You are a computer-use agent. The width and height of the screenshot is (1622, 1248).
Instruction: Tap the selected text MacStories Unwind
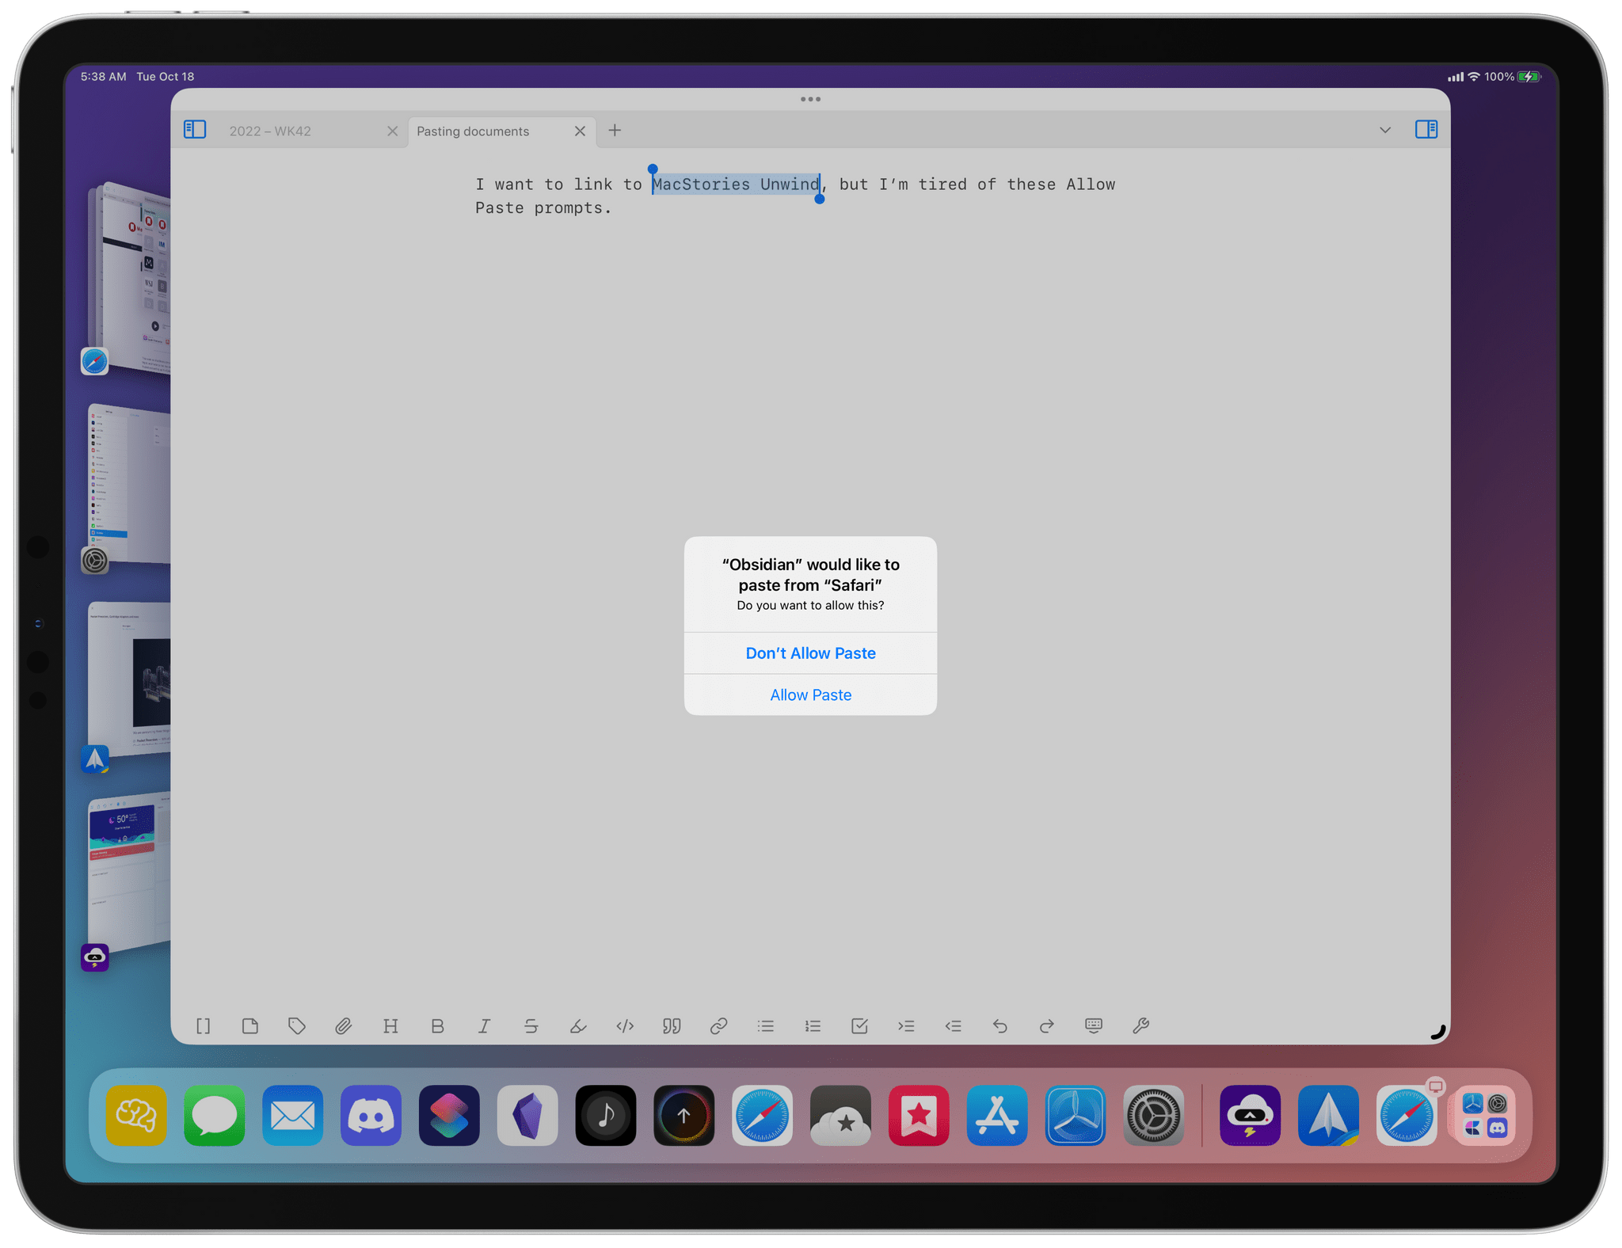pos(736,185)
